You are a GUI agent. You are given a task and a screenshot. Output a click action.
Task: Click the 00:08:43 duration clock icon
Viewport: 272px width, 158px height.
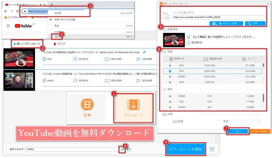[x=75, y=81]
